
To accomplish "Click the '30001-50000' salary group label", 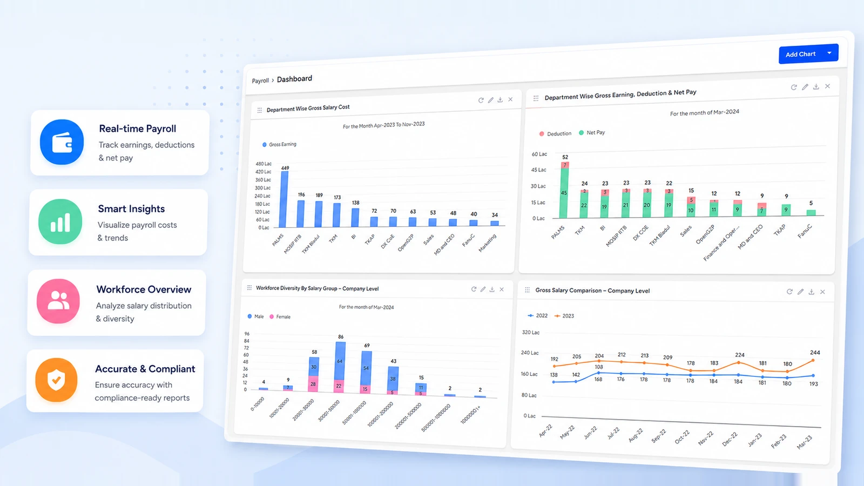I will [329, 411].
